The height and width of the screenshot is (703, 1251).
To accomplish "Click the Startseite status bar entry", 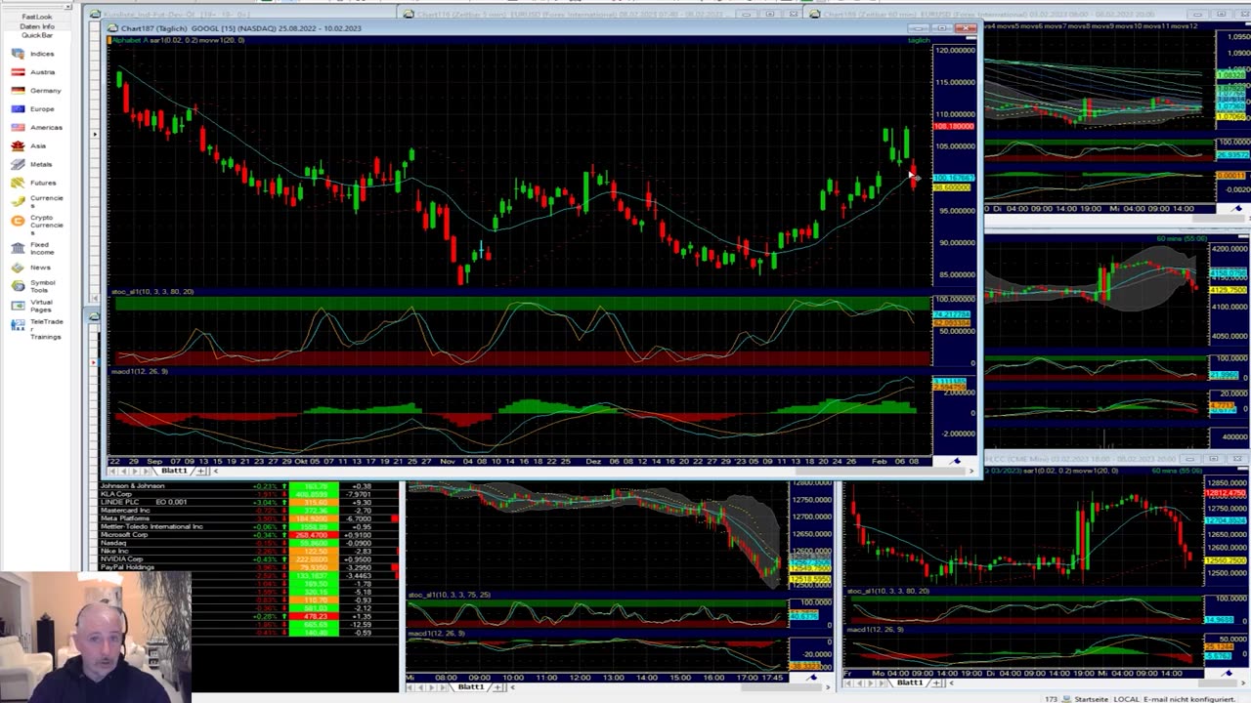I will click(x=1091, y=699).
